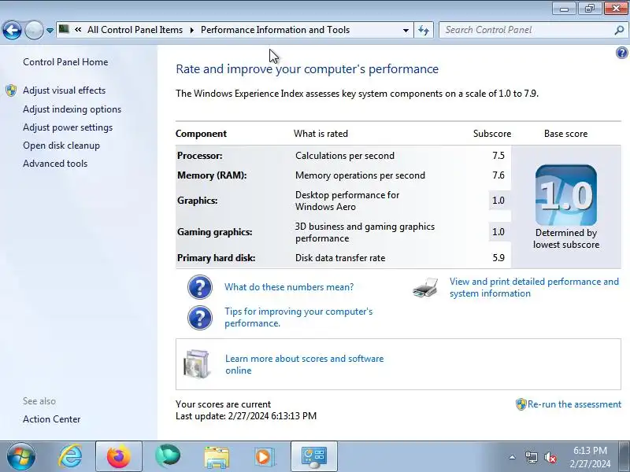Open the network tray icon
The height and width of the screenshot is (472, 630).
[x=531, y=457]
